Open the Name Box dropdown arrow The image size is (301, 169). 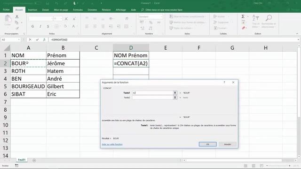coord(19,39)
